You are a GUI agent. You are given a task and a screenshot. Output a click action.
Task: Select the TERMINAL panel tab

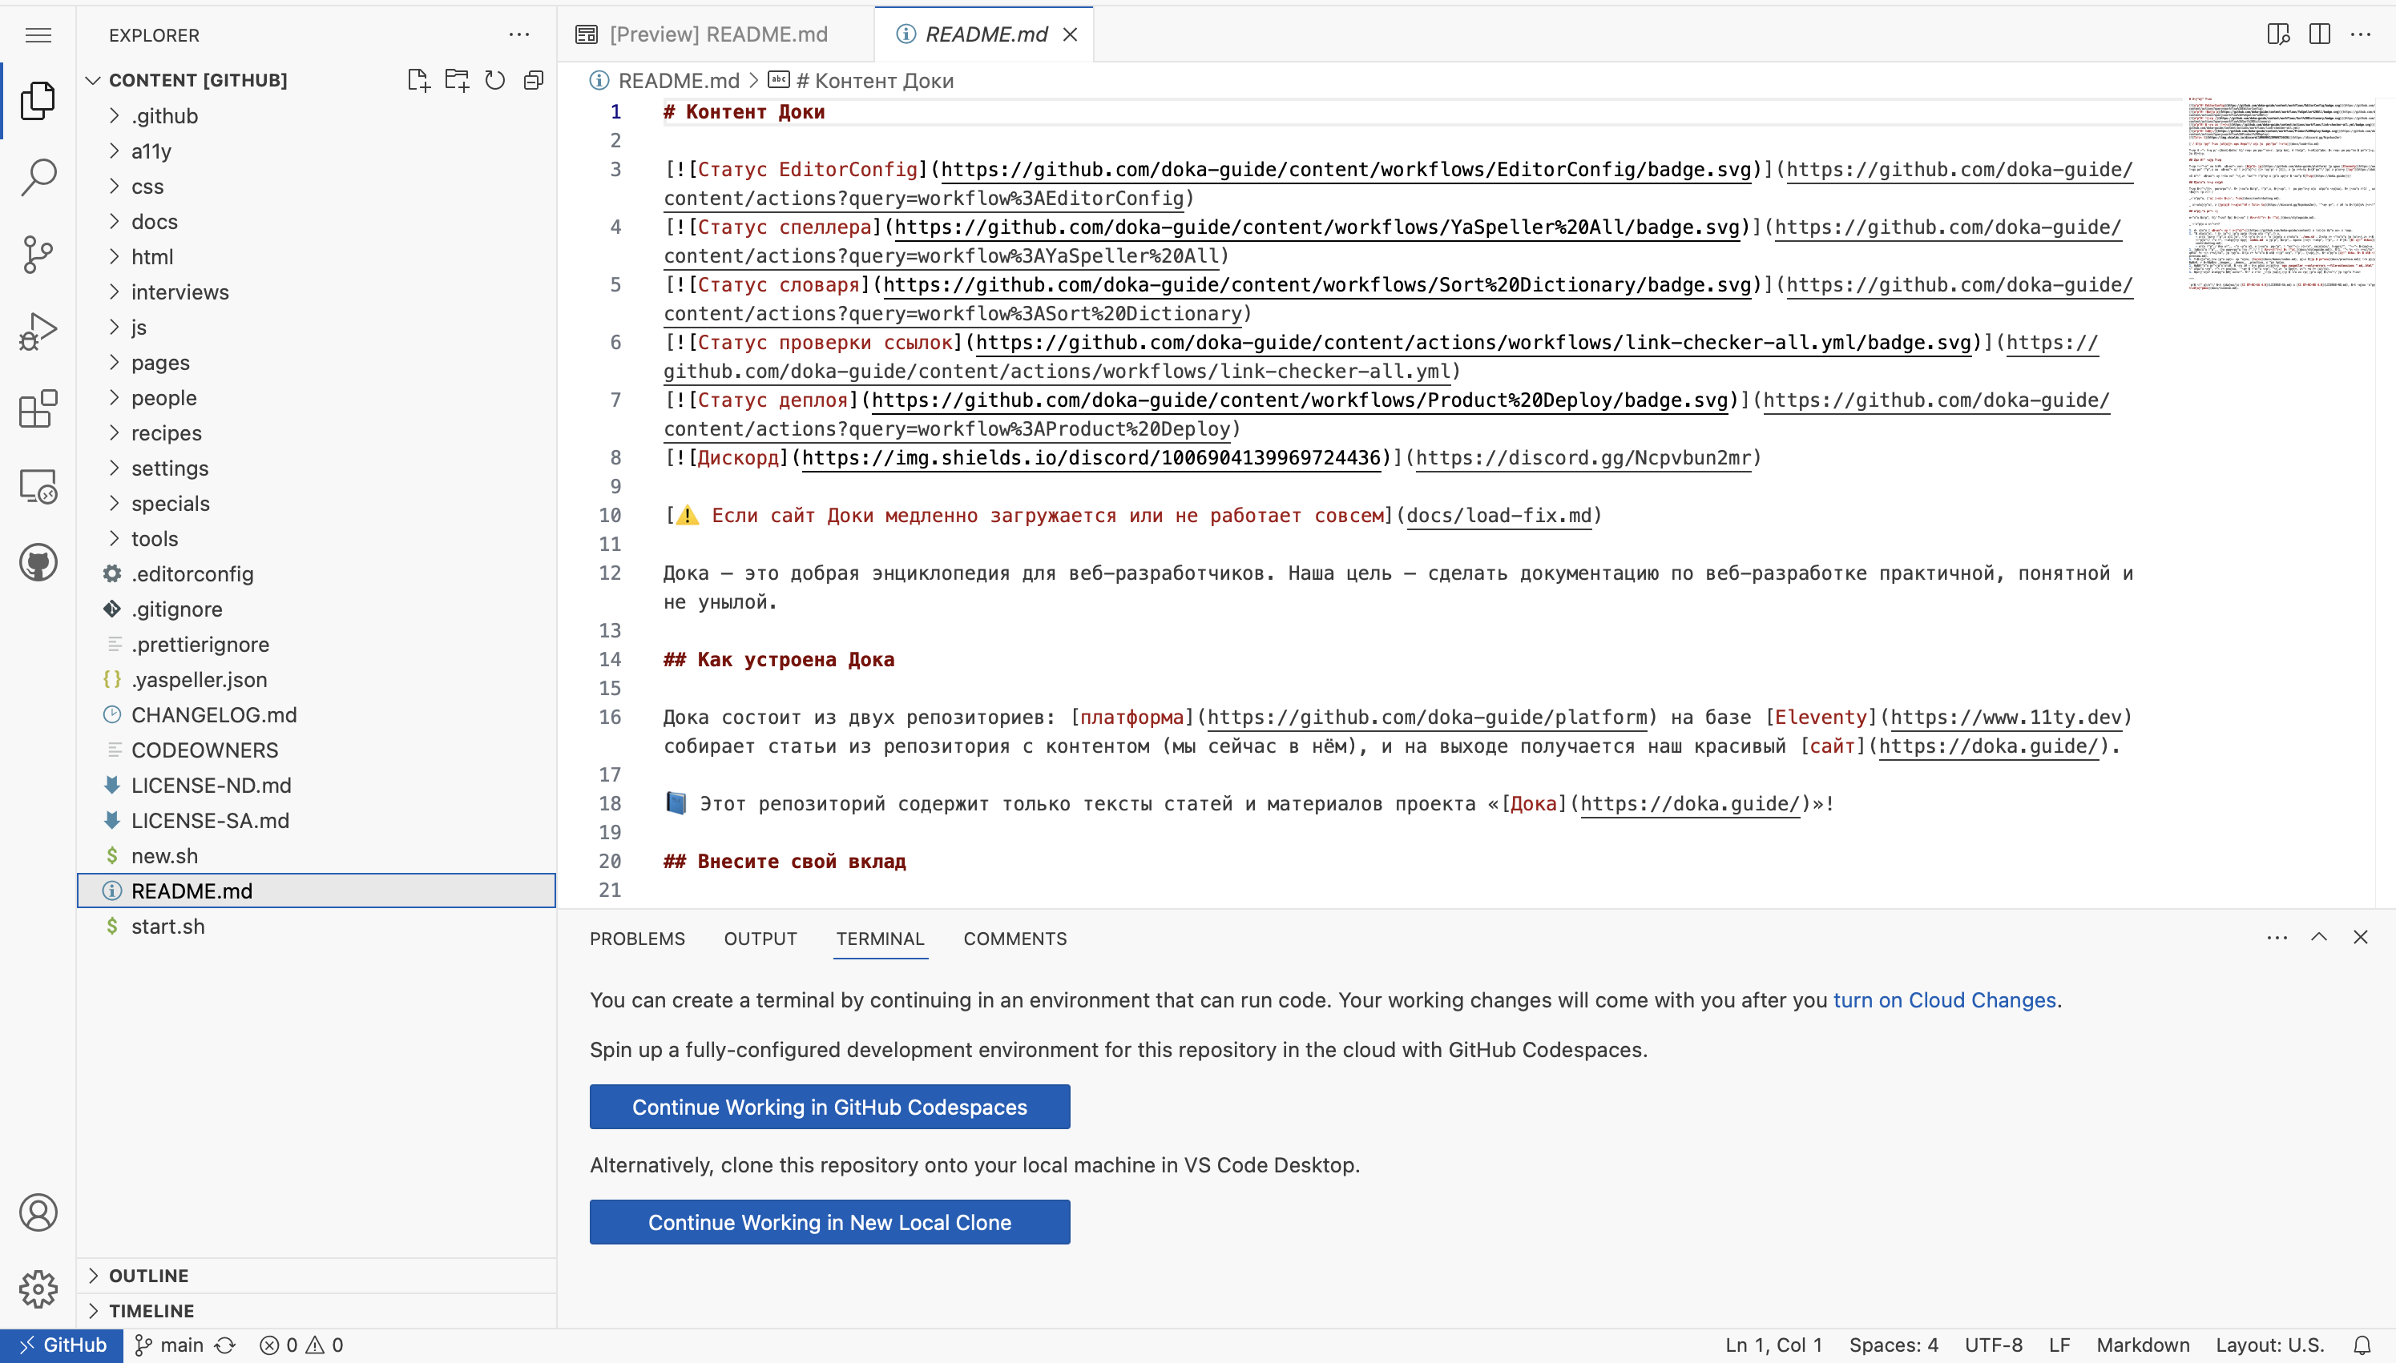coord(880,939)
